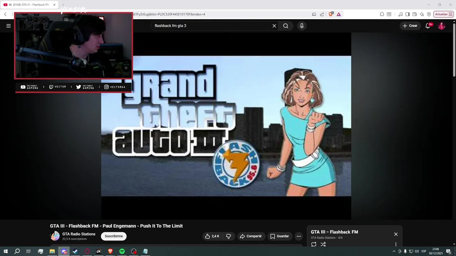
Task: Click the tab search icon in toolbar
Action: point(389,14)
